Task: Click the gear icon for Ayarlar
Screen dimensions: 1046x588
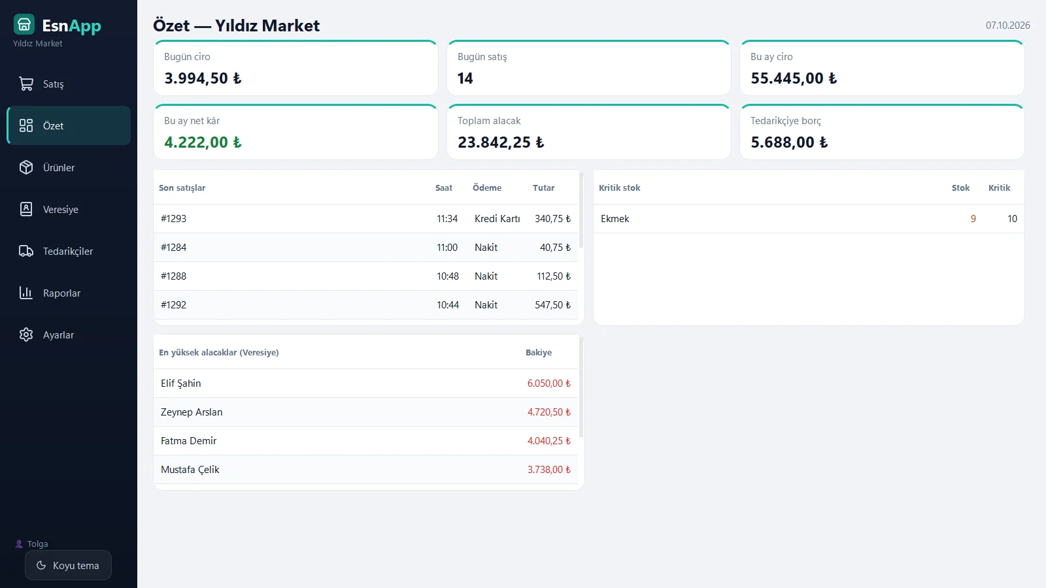Action: 26,335
